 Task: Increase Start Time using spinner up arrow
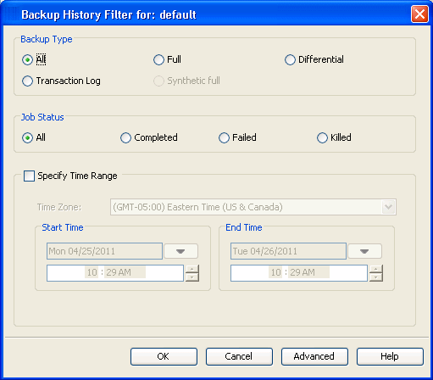(192, 269)
